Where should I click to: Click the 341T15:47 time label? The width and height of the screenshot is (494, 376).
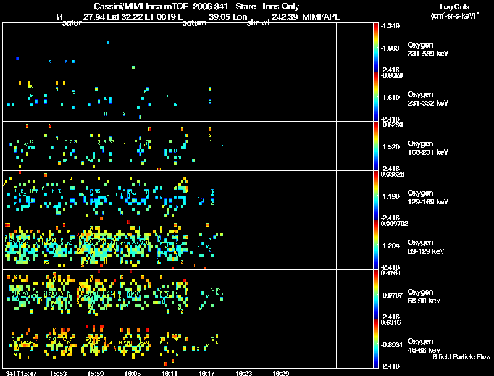point(21,373)
